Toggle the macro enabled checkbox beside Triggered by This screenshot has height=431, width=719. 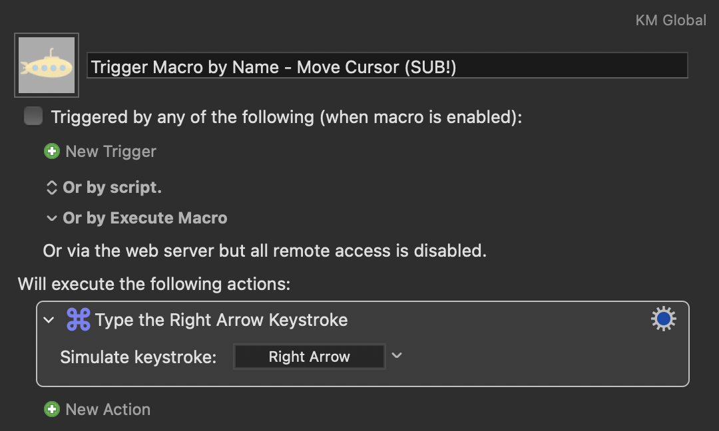33,116
